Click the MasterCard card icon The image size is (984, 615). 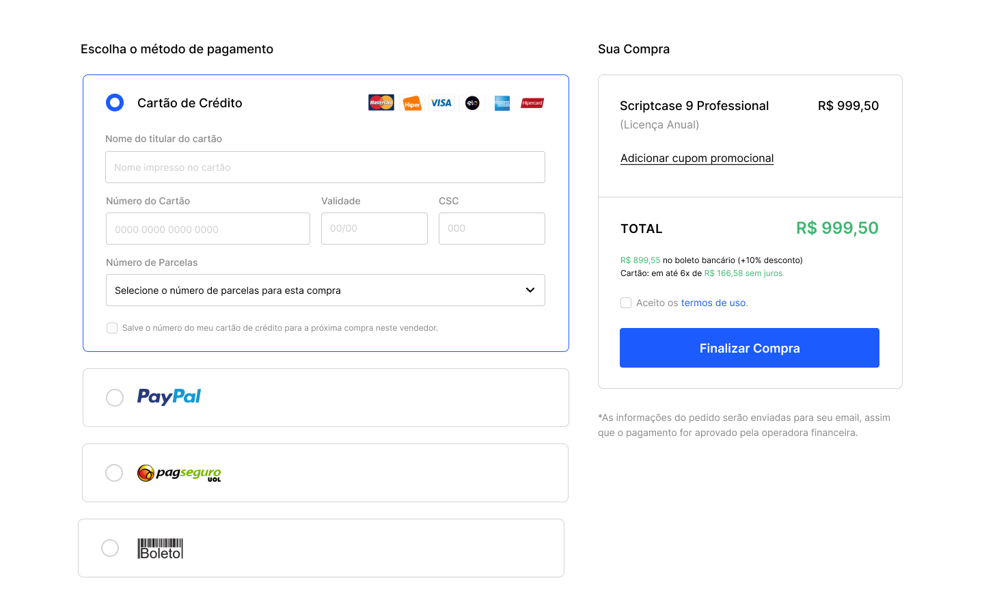(381, 103)
